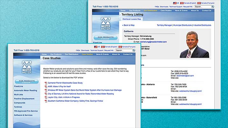Open FM-Approved Fire Service sidebar link

(26, 111)
